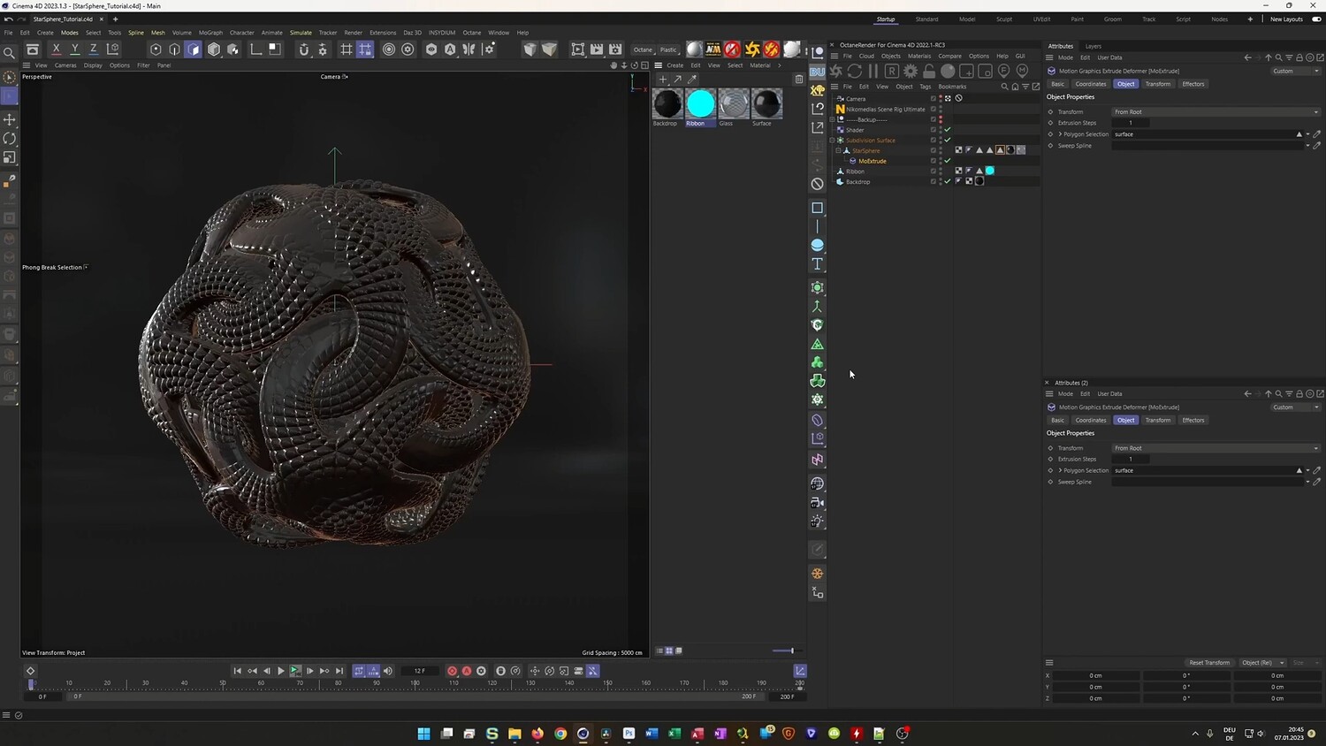Toggle Ribbon object visibility dots
The height and width of the screenshot is (746, 1326).
click(x=941, y=171)
